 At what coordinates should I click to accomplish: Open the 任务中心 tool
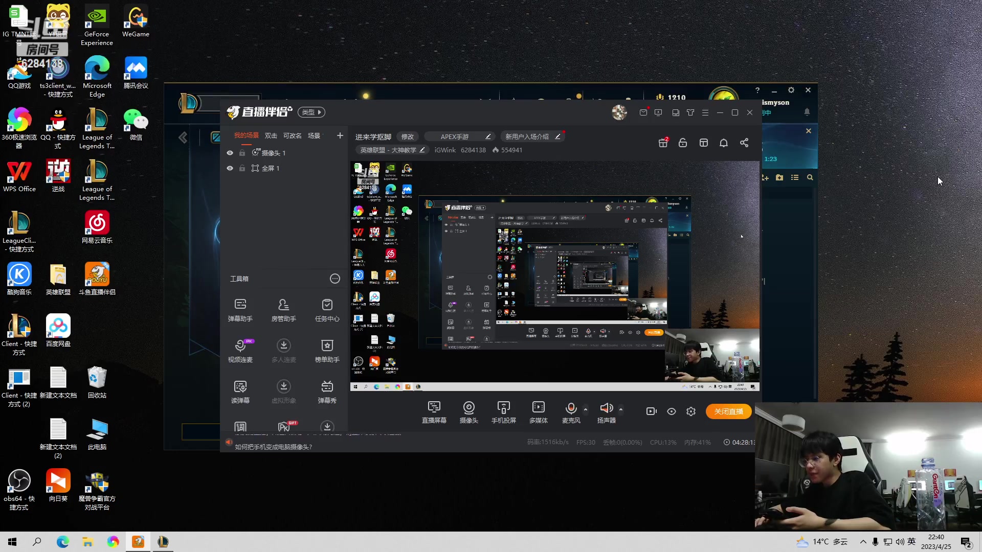pyautogui.click(x=327, y=309)
